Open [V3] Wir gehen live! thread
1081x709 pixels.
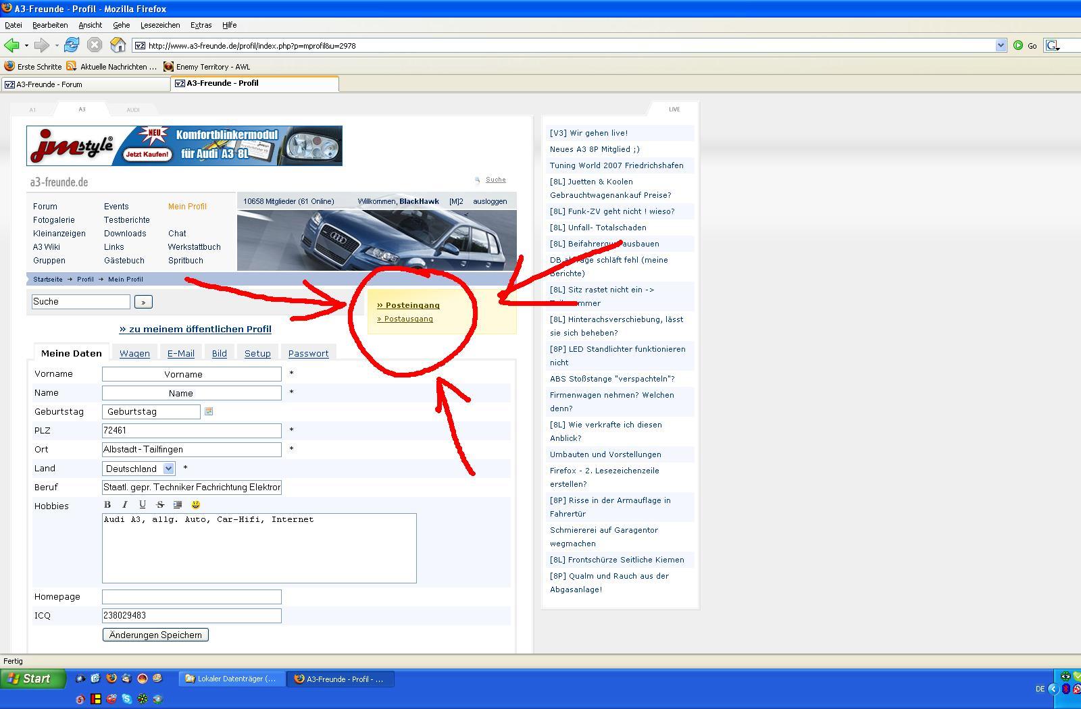click(x=589, y=133)
